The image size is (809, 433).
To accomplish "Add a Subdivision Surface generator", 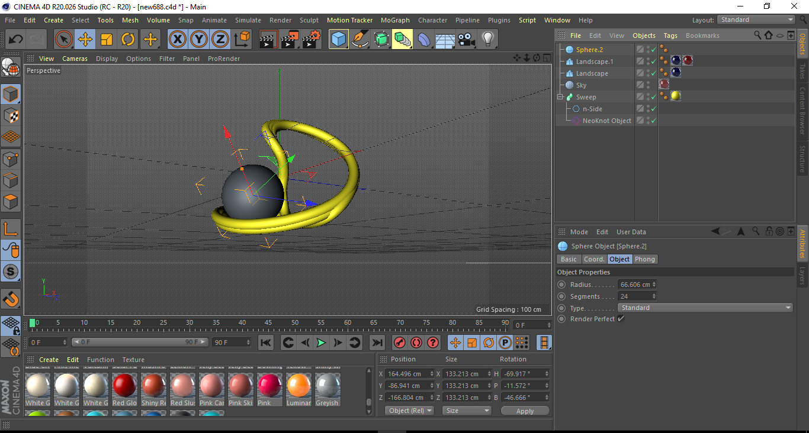I will point(381,40).
